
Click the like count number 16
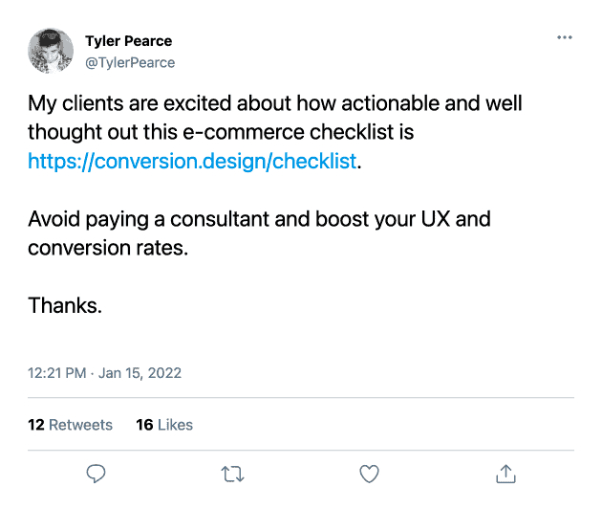coord(144,424)
